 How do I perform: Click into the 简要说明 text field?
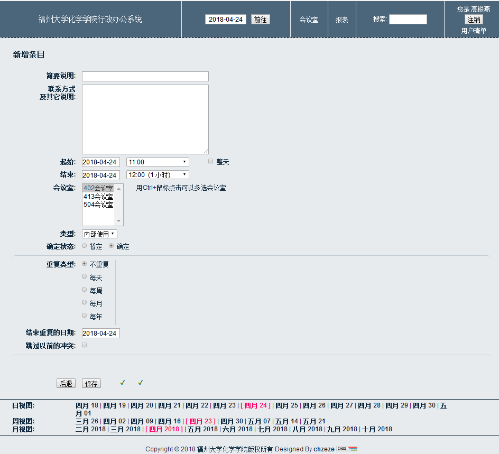(x=145, y=77)
